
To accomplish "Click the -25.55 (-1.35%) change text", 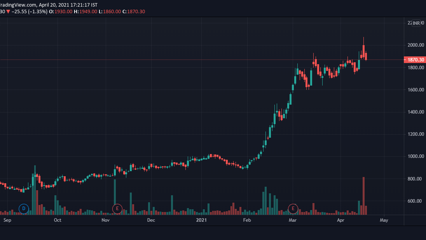I will tap(30, 12).
